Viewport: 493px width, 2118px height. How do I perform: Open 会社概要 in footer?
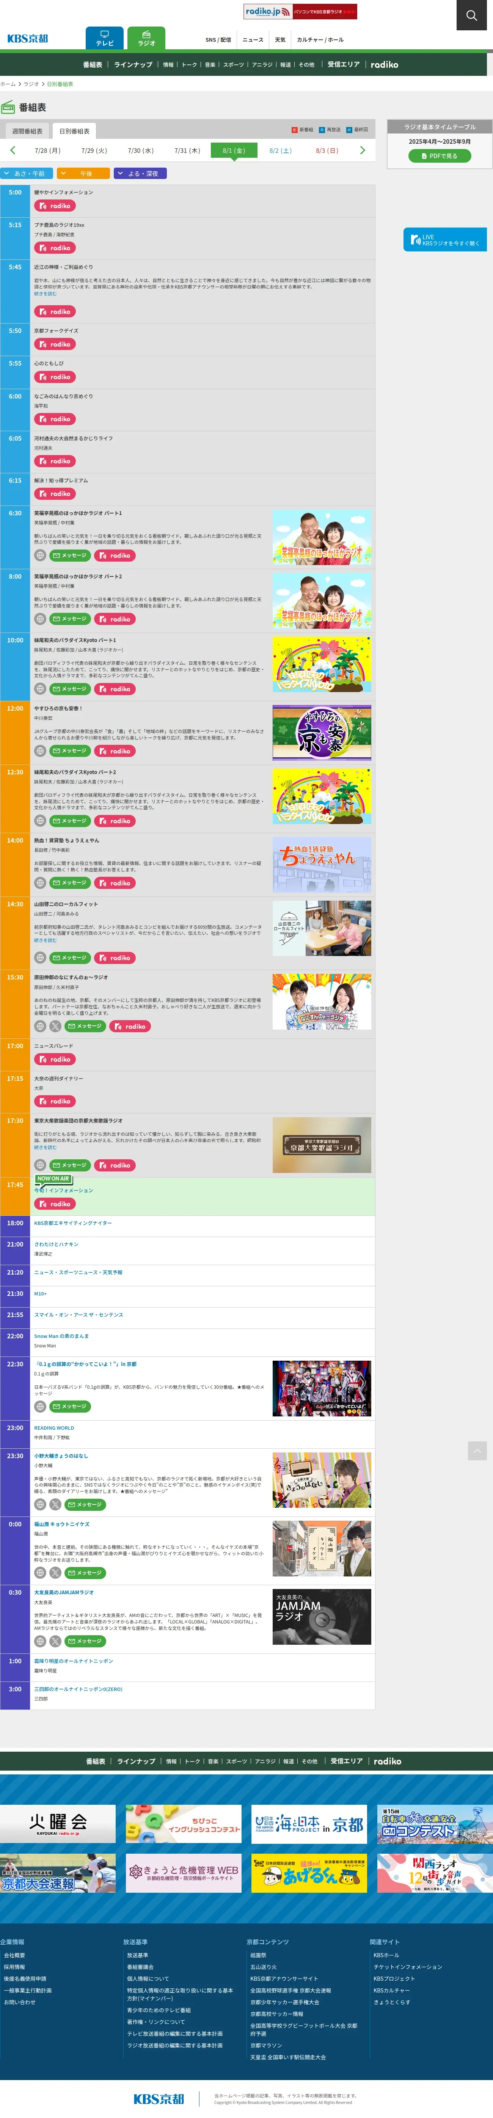tap(14, 1955)
